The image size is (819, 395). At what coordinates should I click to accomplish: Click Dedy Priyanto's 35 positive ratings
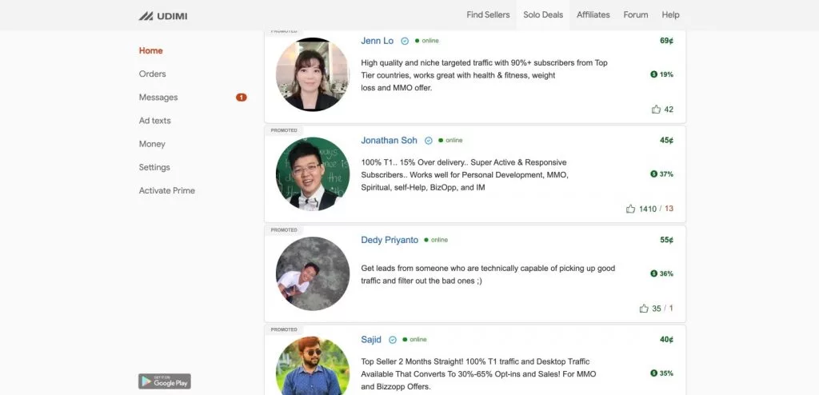657,309
